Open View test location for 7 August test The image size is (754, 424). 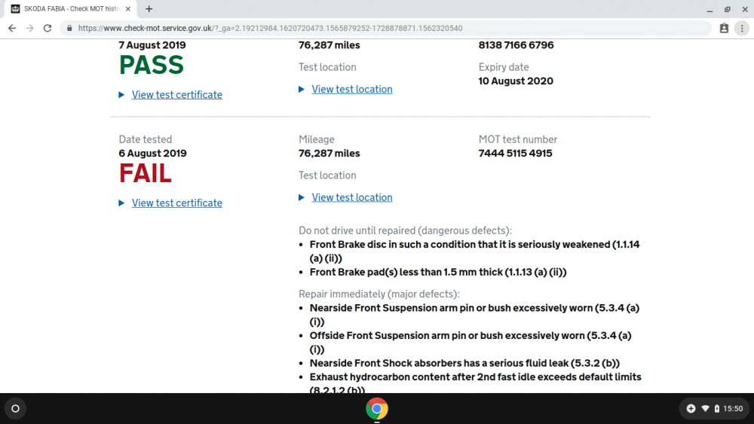pos(352,90)
